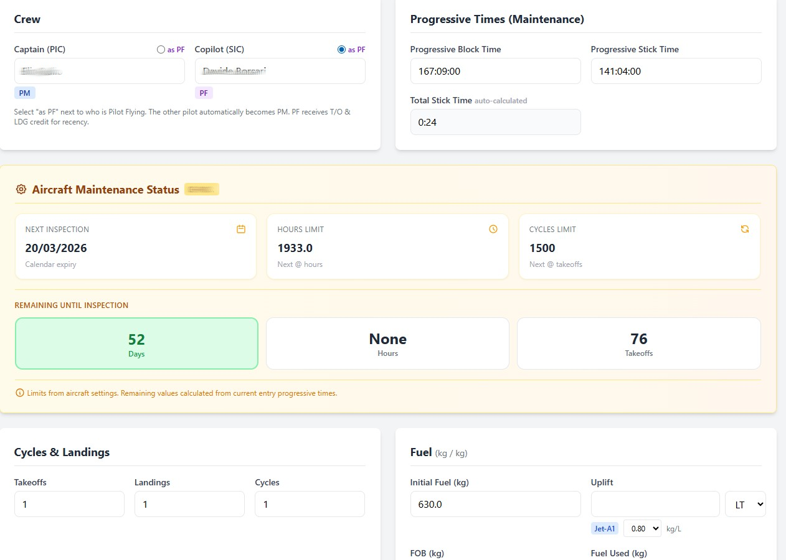786x560 pixels.
Task: Open the uplift unit LT dropdown
Action: (745, 504)
